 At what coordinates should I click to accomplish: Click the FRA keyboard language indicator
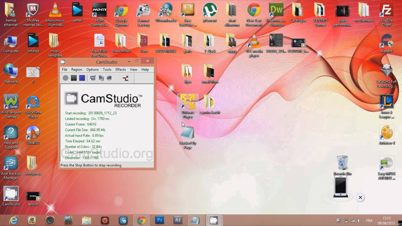369,221
